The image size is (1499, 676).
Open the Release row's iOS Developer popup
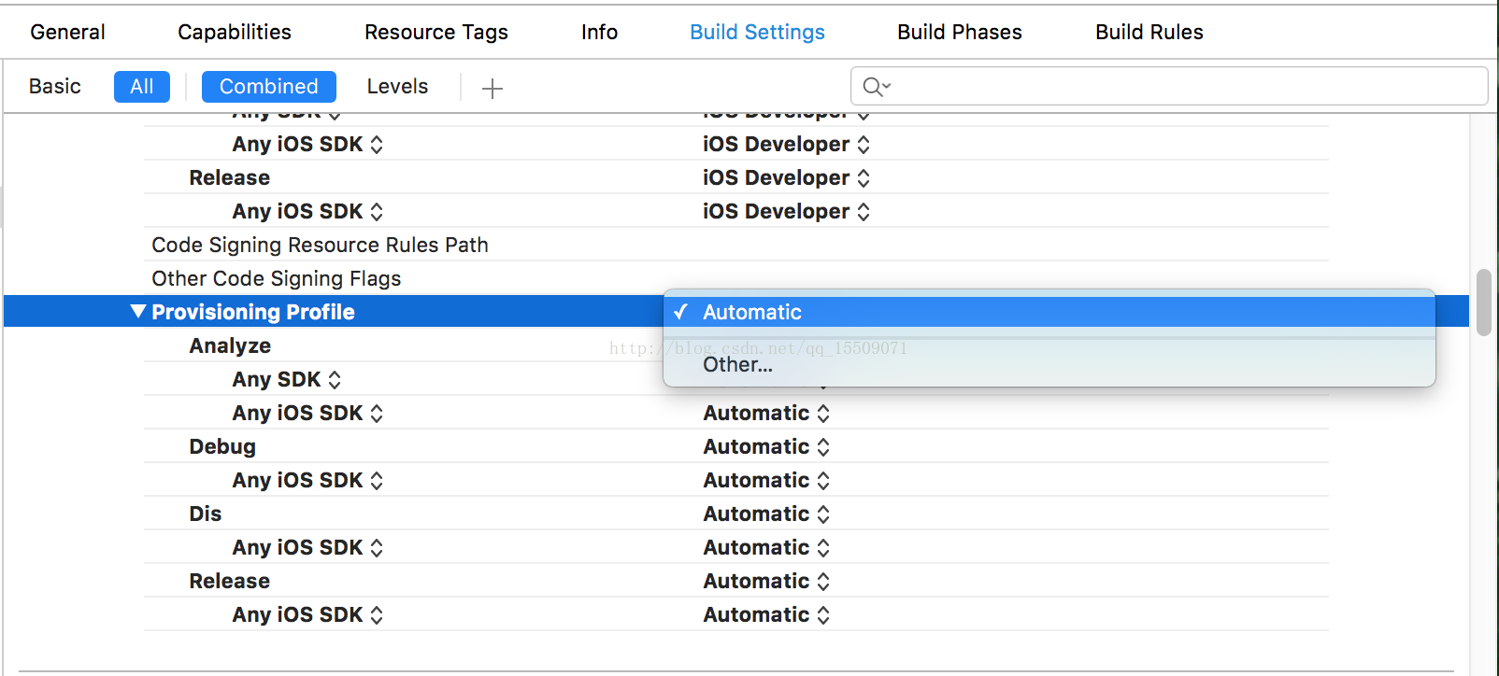[786, 177]
